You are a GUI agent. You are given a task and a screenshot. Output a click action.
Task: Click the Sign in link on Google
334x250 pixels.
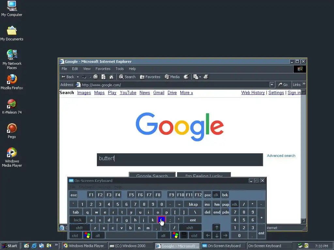click(294, 93)
